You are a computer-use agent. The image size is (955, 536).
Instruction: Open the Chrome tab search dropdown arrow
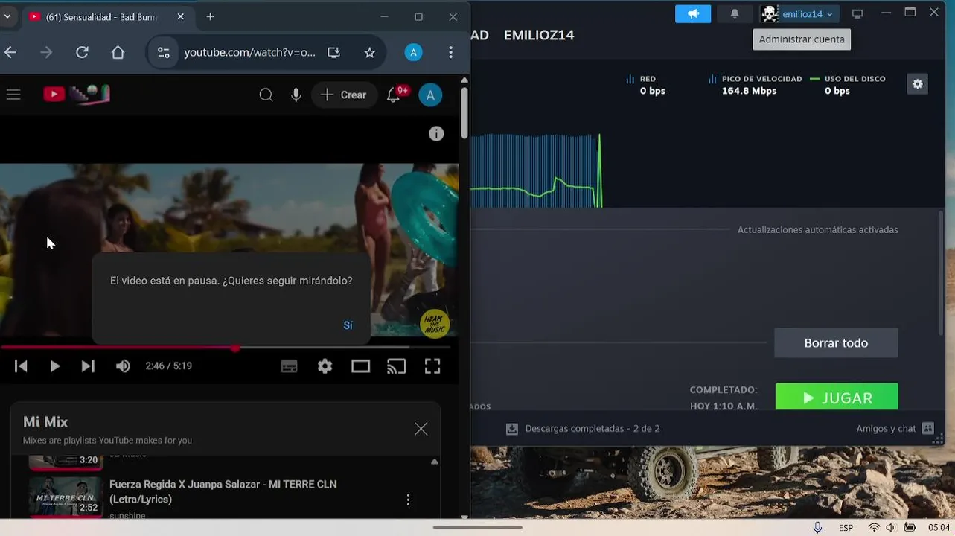click(7, 16)
